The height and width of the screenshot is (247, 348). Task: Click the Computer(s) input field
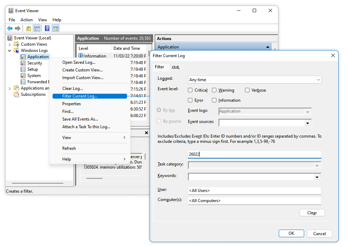click(255, 201)
